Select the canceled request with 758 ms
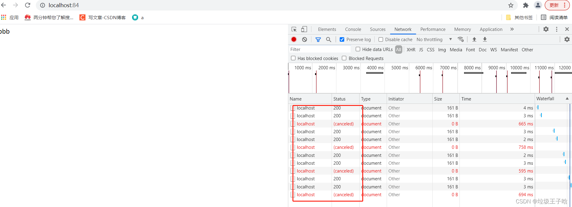 click(411, 147)
